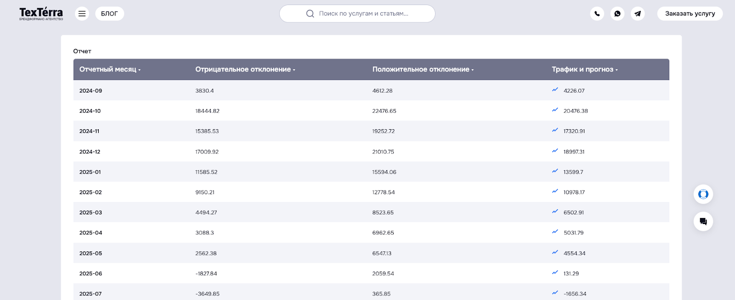Click trend icon beside 17320.91
The height and width of the screenshot is (300, 735).
tap(555, 130)
